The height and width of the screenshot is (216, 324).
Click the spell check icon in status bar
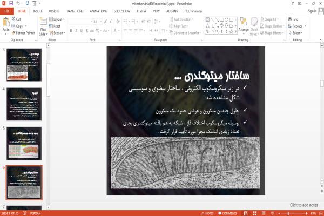pos(25,213)
